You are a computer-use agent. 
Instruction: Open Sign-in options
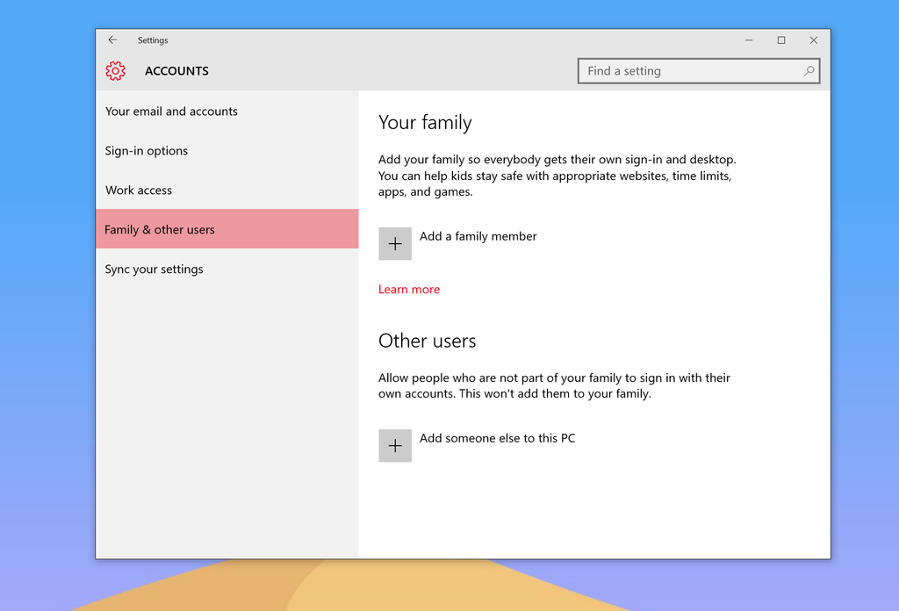(146, 150)
